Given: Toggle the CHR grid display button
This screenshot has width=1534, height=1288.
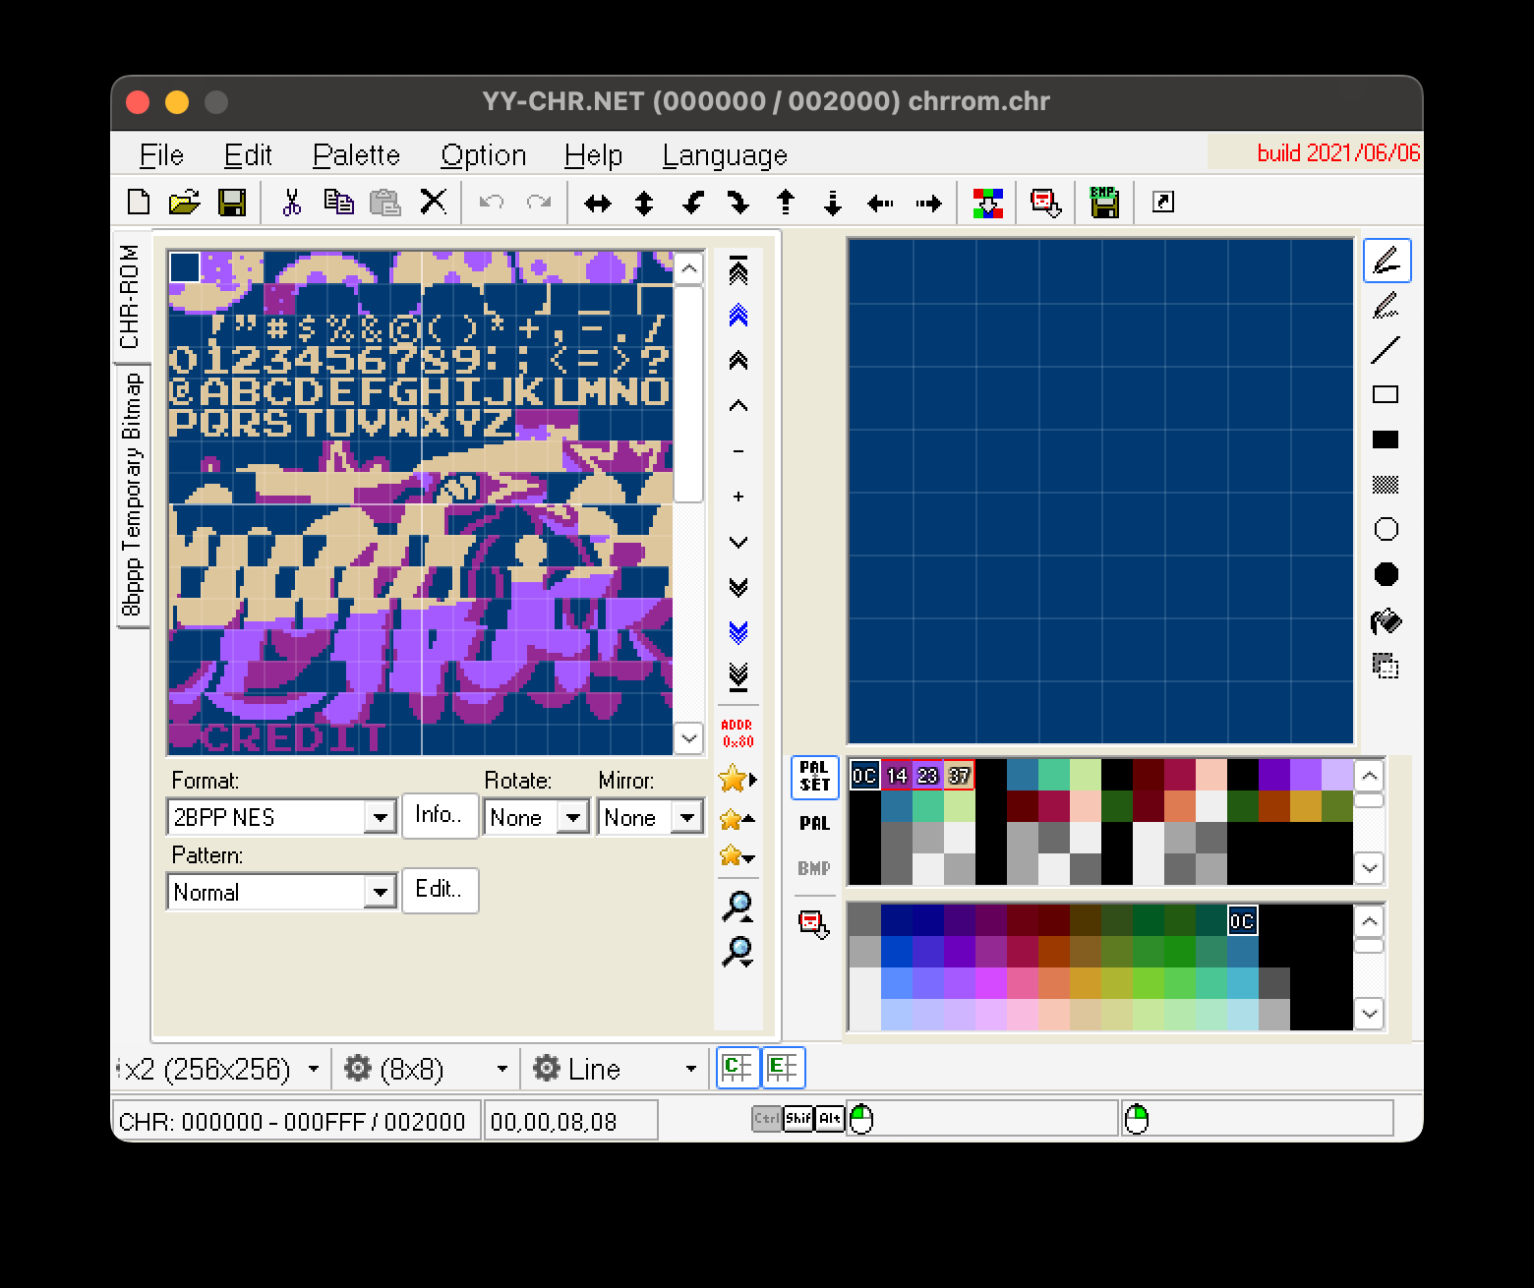Looking at the screenshot, I should (737, 1068).
